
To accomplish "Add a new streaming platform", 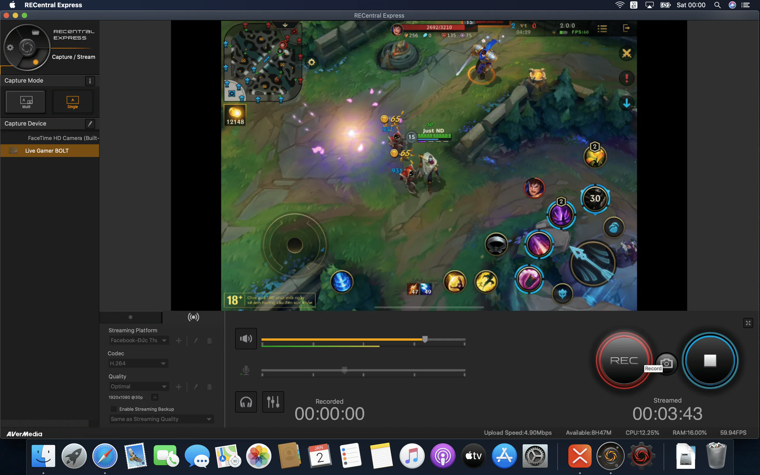I will pos(178,341).
